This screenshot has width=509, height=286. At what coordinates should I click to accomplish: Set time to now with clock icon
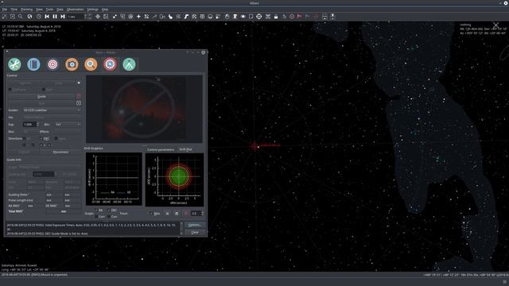39,16
